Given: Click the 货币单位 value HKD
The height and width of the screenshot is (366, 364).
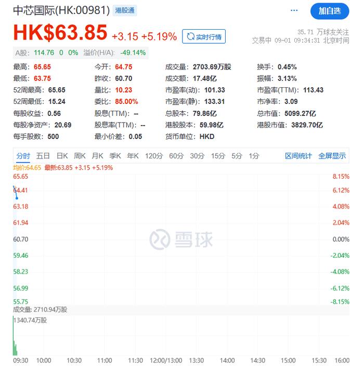Looking at the screenshot, I should [x=206, y=137].
